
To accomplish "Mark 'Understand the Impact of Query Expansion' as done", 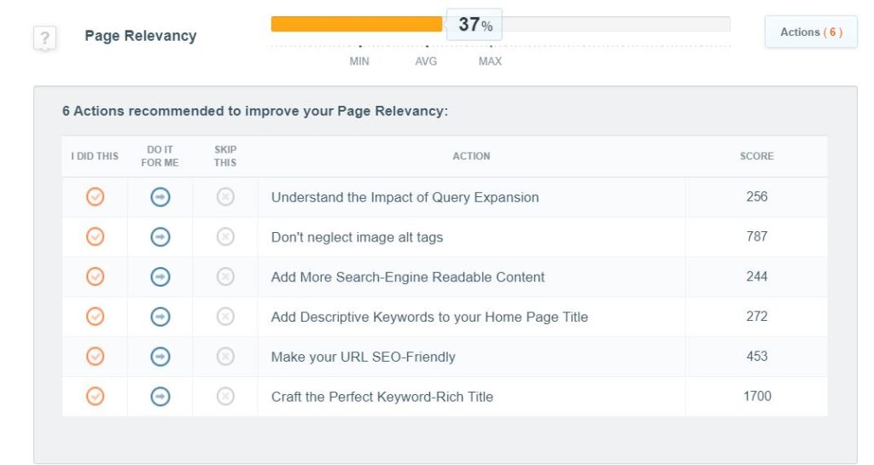I will (x=96, y=196).
